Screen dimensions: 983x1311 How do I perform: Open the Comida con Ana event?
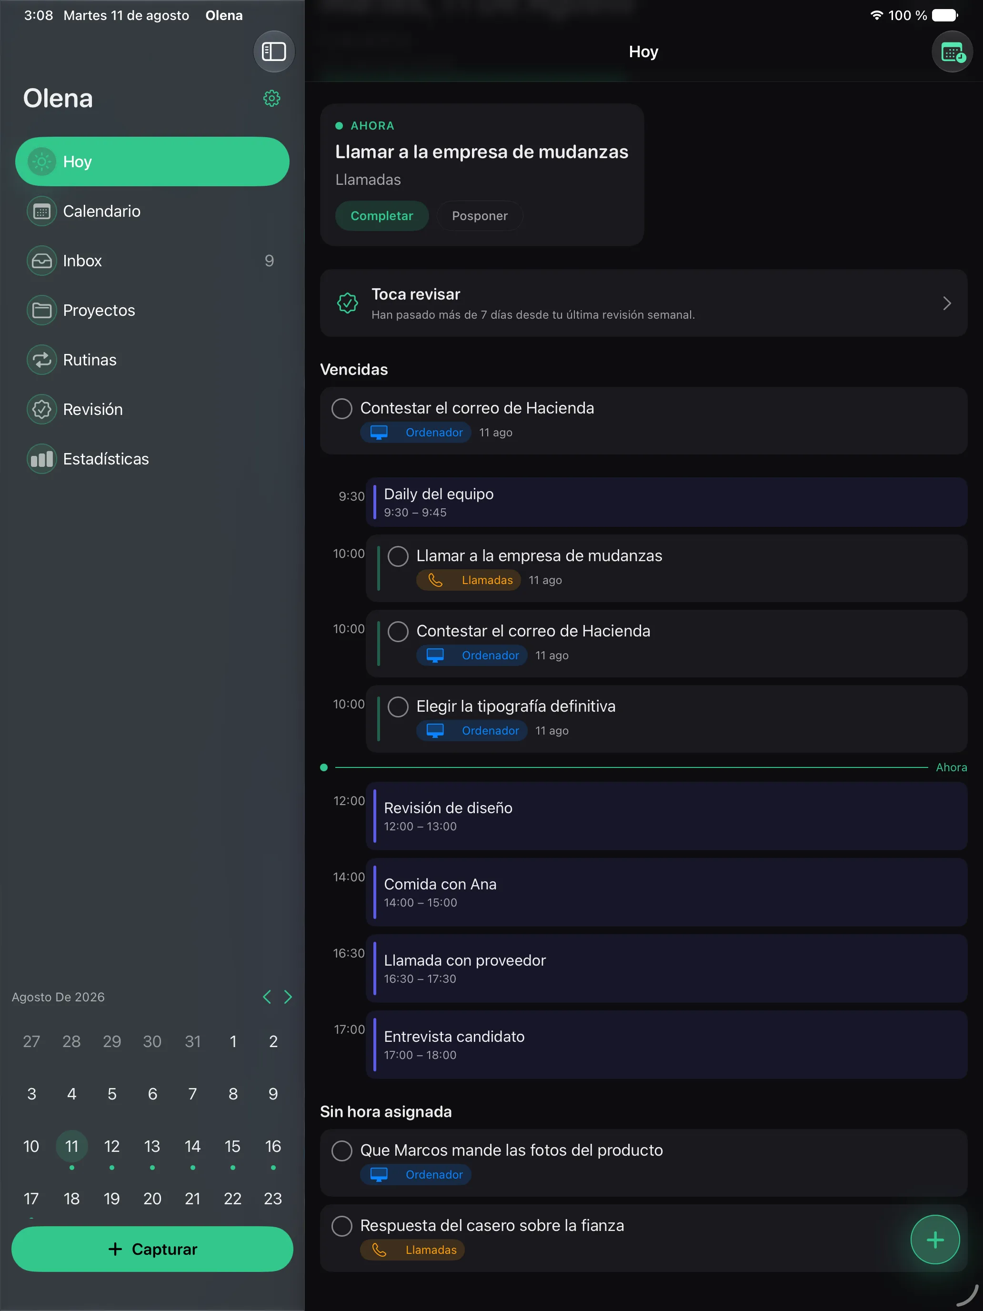[667, 892]
